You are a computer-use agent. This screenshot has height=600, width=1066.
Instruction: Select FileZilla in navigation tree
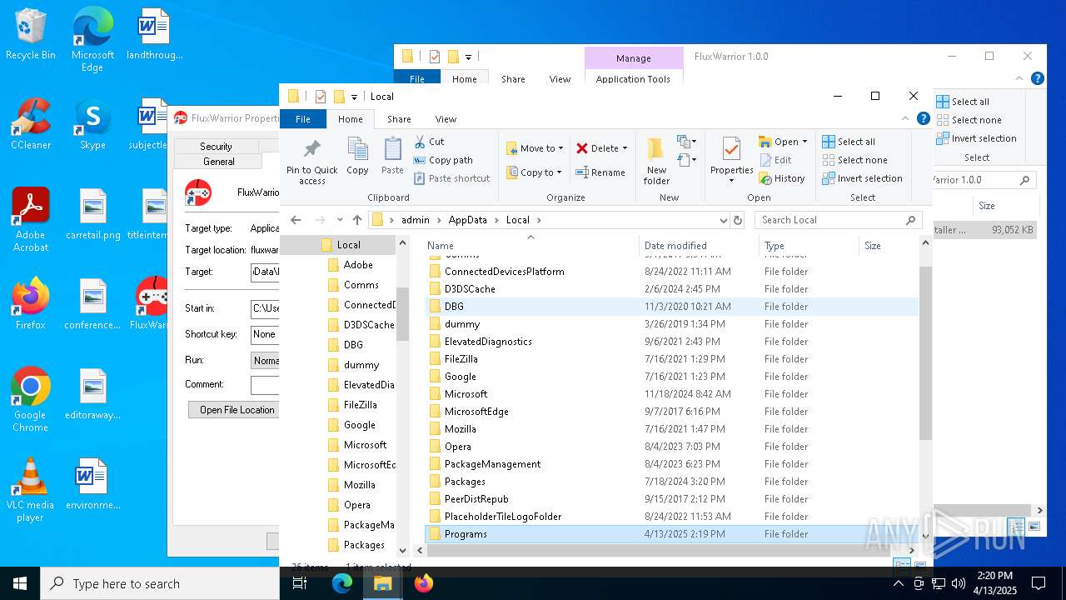[360, 405]
